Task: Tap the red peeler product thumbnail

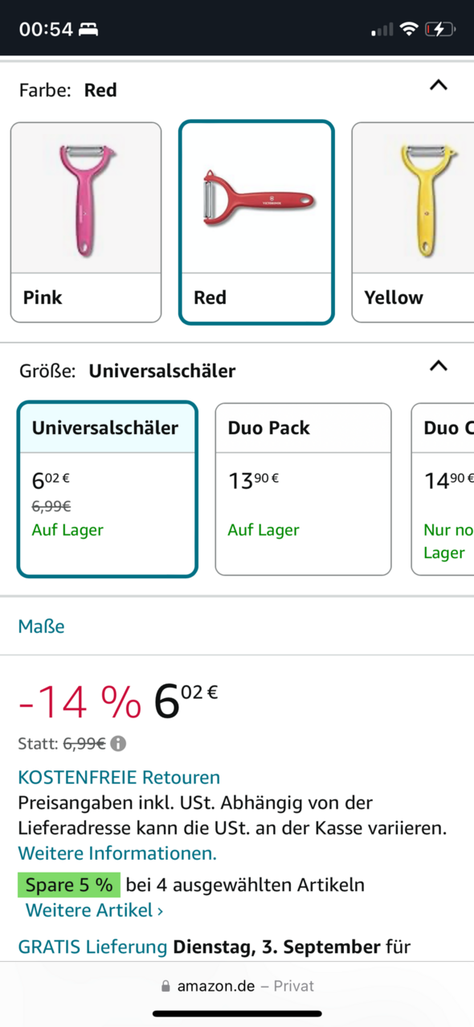Action: 256,198
